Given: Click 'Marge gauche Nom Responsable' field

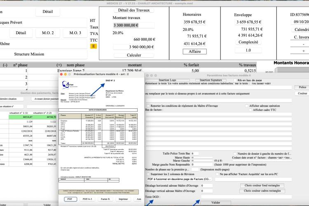Looking at the screenshot, I should click(202, 164).
